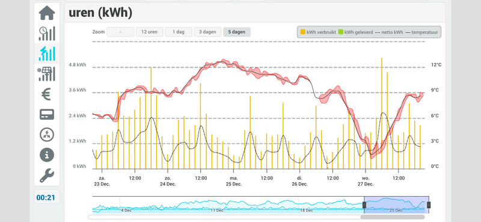Click the '12°C' temperature axis value
The height and width of the screenshot is (222, 481).
coord(436,65)
